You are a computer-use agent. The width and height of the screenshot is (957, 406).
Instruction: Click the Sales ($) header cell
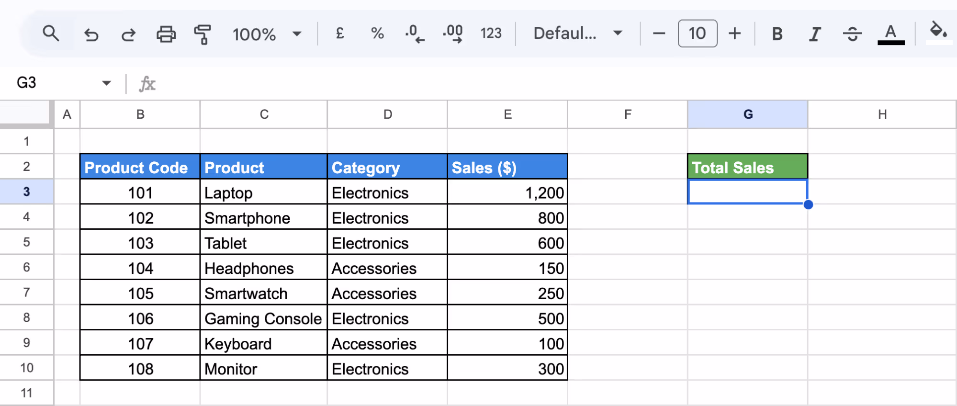click(x=507, y=167)
